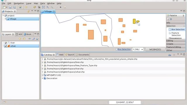Image resolution: width=187 pixels, height=105 pixels.
Task: Switch to the AOI tab
Action: 19,34
